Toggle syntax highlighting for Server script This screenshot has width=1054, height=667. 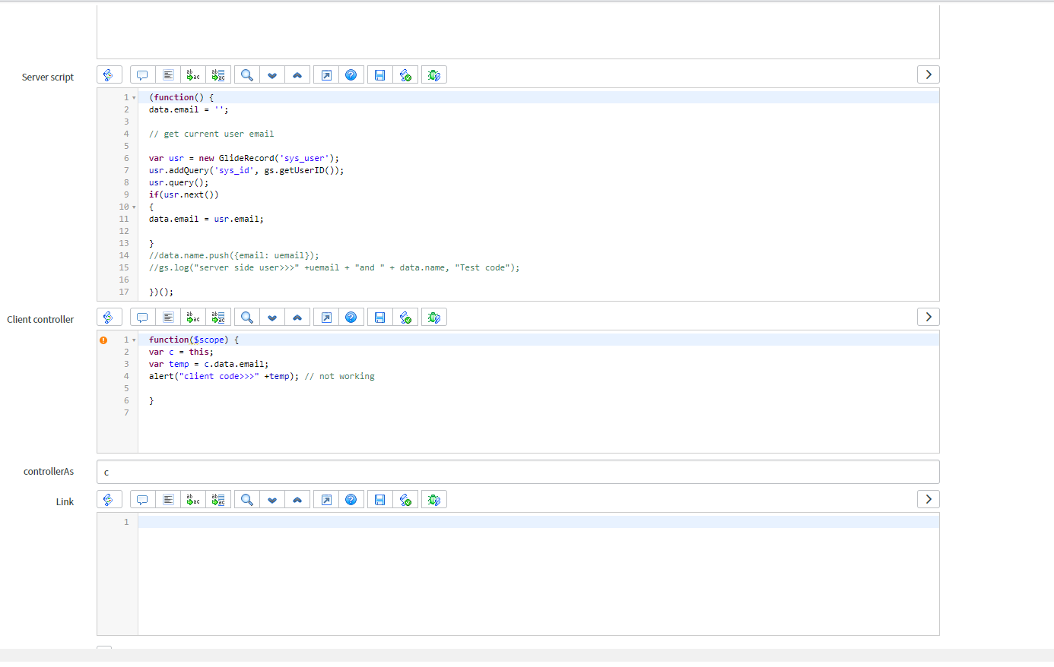tap(109, 75)
